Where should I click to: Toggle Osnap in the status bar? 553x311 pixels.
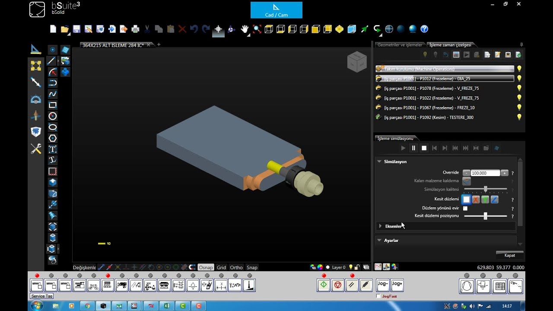206,267
